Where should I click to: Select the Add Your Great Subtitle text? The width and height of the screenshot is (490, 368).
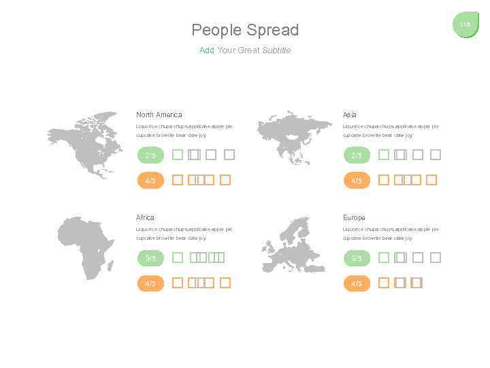[245, 50]
